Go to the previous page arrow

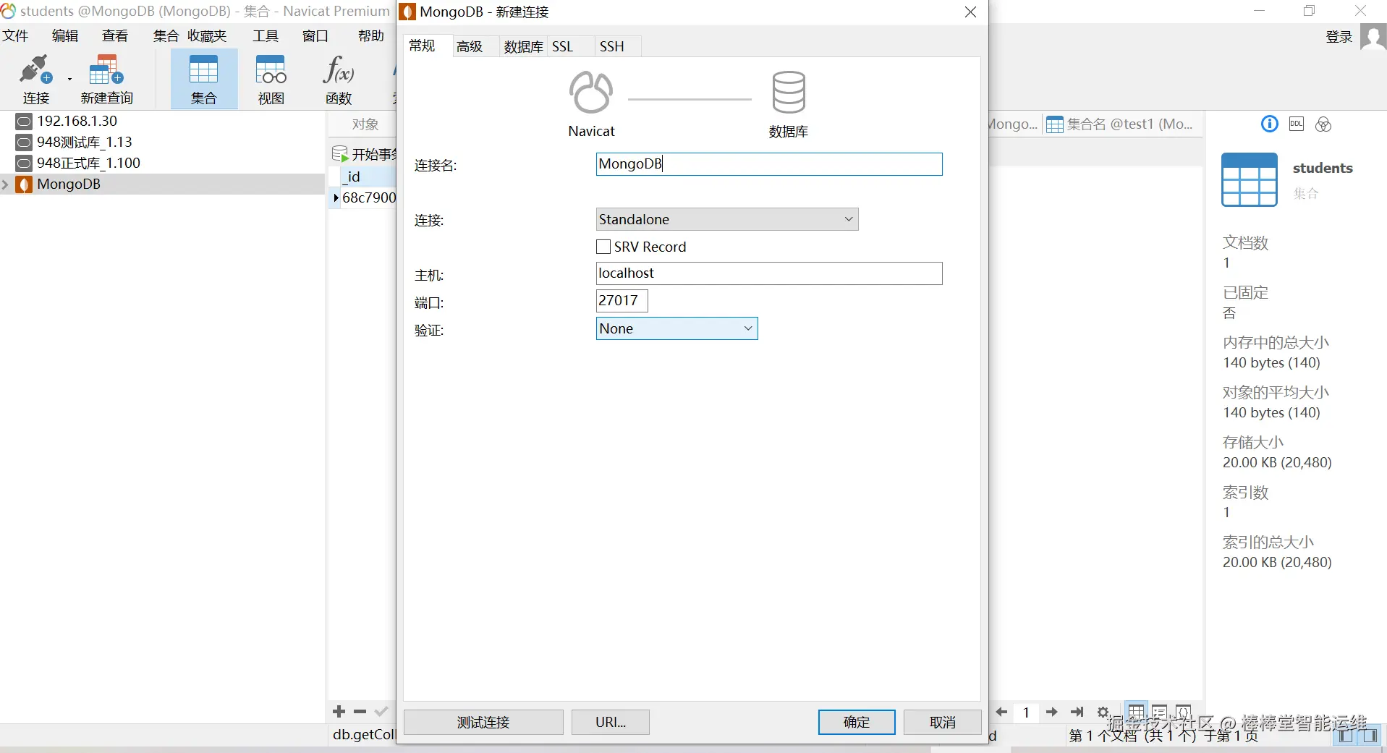[1001, 712]
